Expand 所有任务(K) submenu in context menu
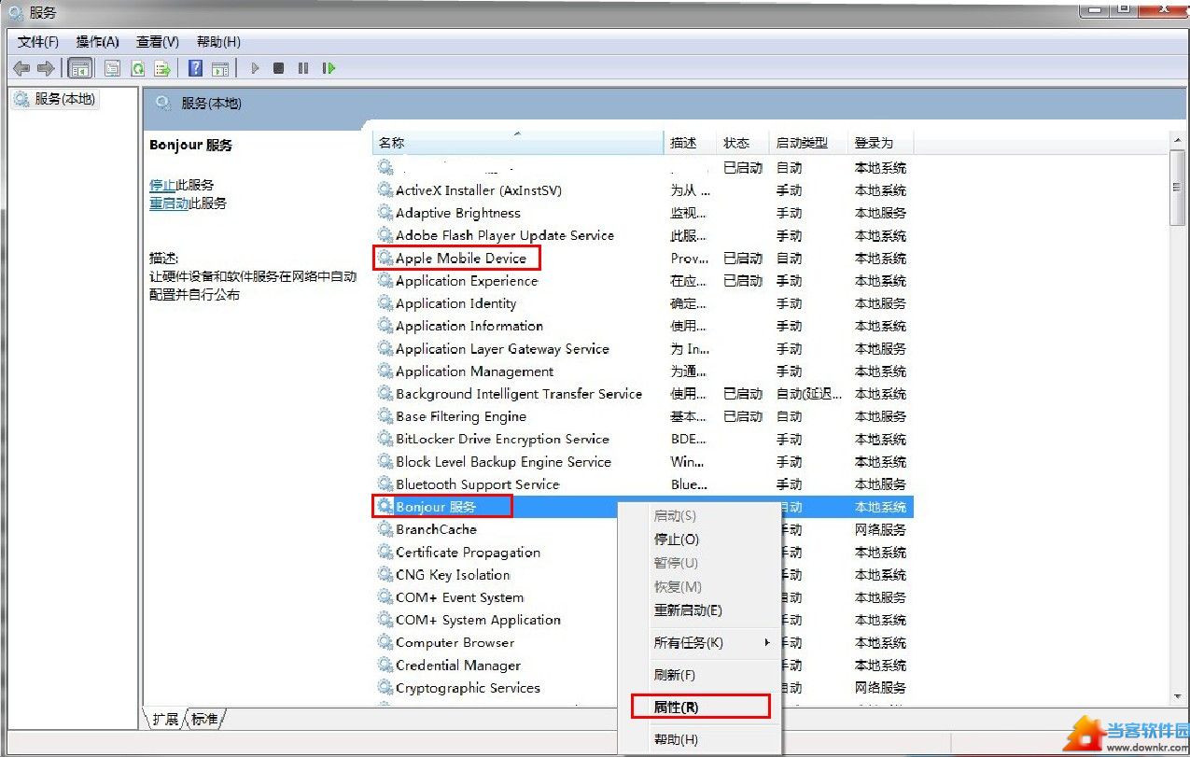The width and height of the screenshot is (1190, 757). coord(699,643)
